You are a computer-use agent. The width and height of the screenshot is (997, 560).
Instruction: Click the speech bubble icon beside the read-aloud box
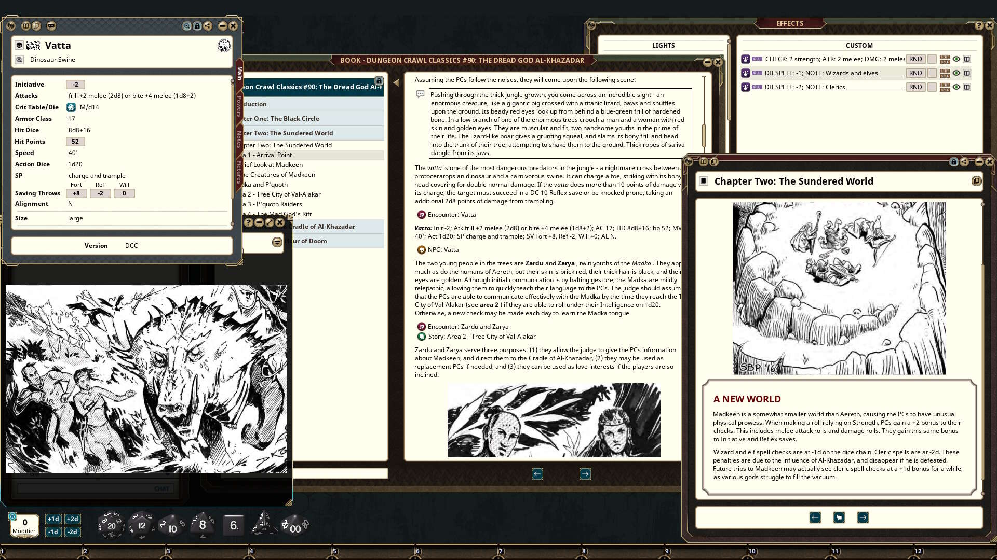(x=420, y=94)
